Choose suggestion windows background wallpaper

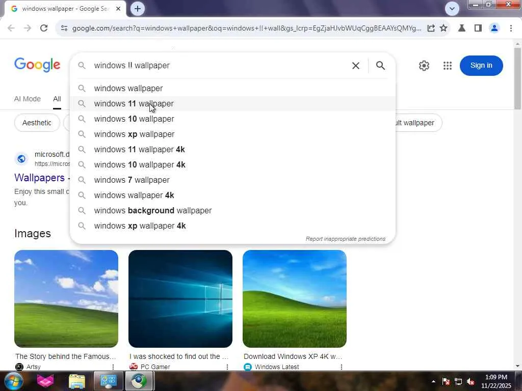[x=232, y=211]
